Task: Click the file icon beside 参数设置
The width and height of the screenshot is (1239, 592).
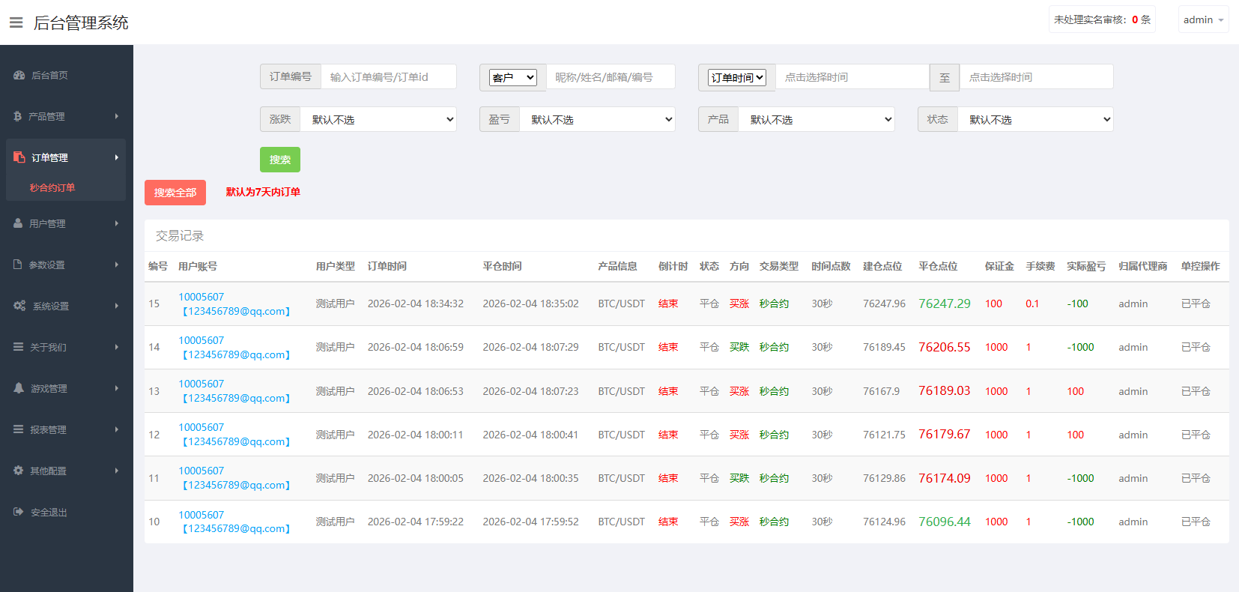Action: click(18, 265)
